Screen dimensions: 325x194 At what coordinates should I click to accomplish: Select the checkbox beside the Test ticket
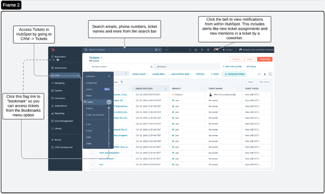[x=92, y=164]
